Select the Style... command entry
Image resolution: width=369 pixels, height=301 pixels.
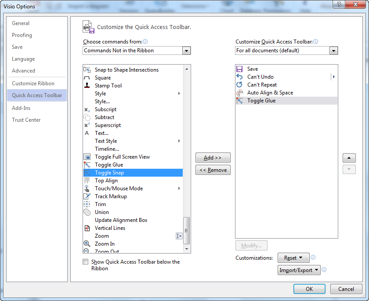pyautogui.click(x=133, y=102)
